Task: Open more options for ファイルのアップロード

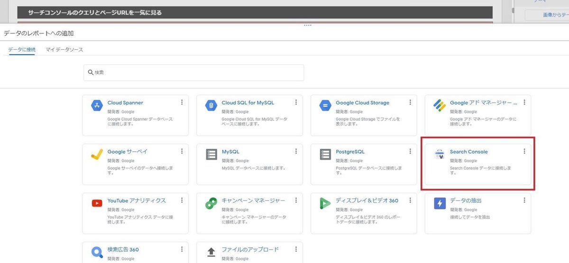Action: [296, 249]
